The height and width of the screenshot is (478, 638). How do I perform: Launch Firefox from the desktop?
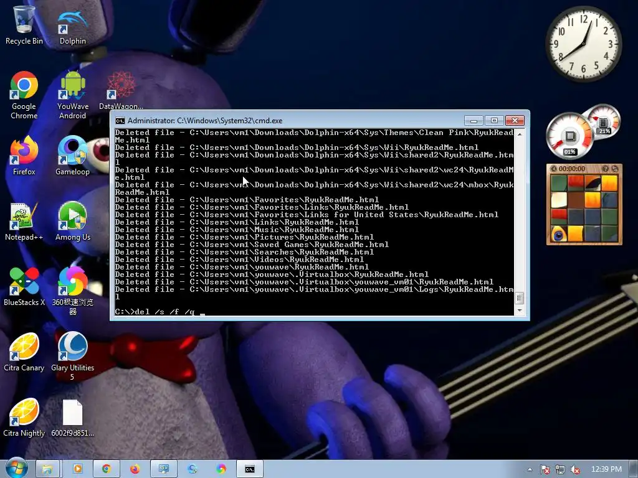24,156
